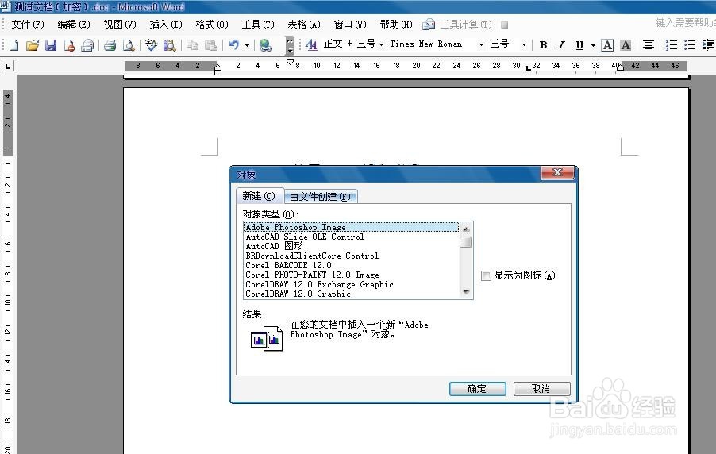Open the 帮助(H) menu
The height and width of the screenshot is (454, 716).
(396, 25)
